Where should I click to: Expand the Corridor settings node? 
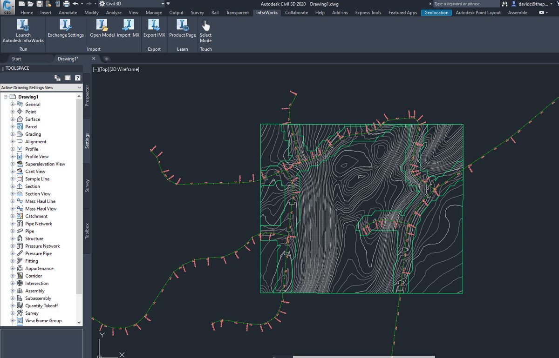(13, 276)
